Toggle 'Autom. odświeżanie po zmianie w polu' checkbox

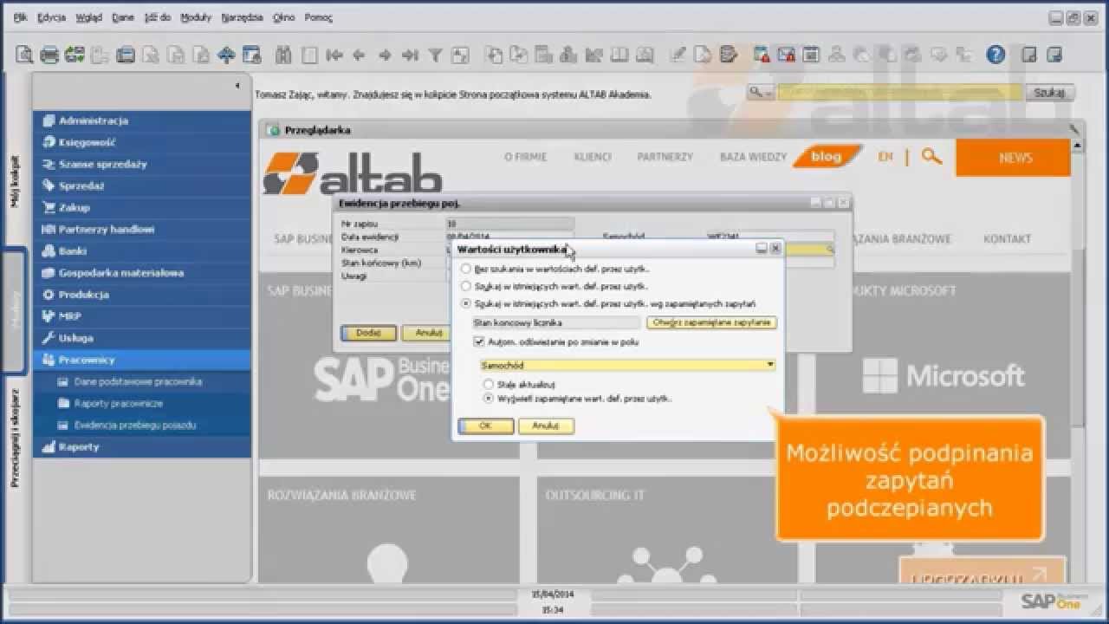click(480, 342)
